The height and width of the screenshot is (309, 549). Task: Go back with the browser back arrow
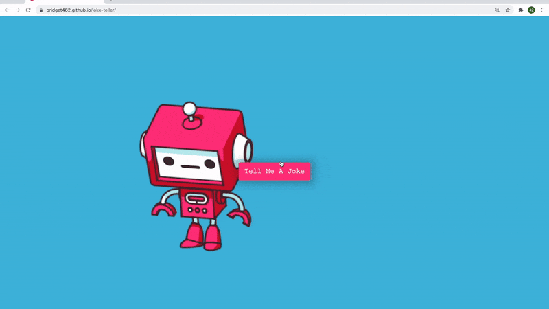(8, 10)
